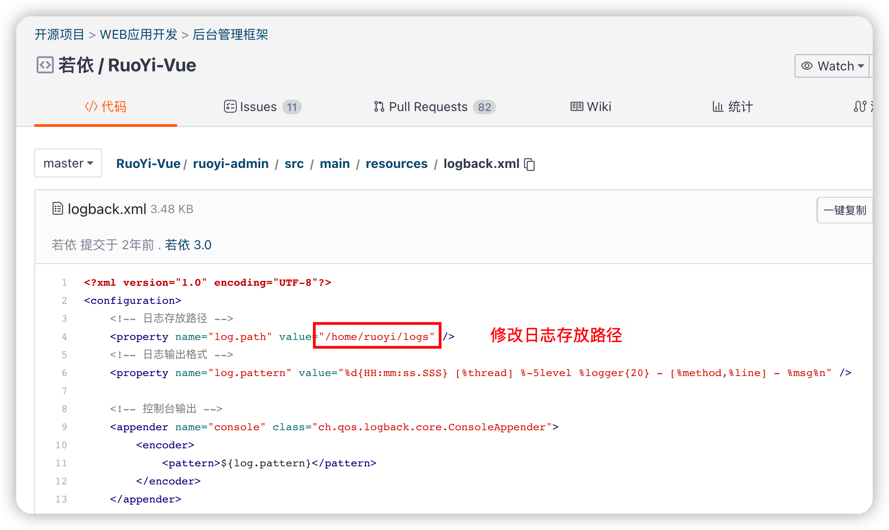Click the Pull Requests count badge 82
The height and width of the screenshot is (530, 889).
[484, 107]
